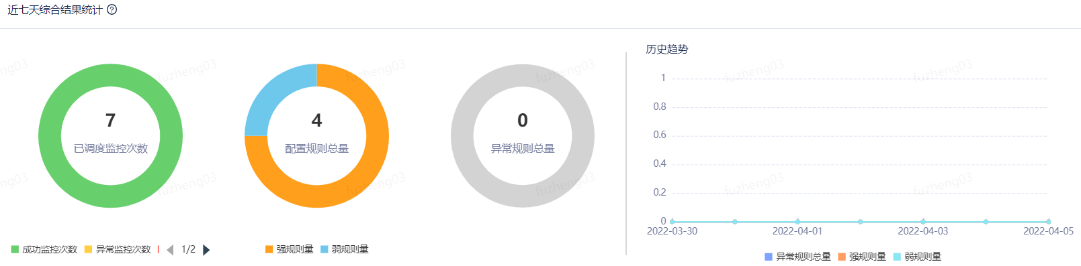Toggle 强规则量 legend under donut chart
1081x266 pixels.
click(x=290, y=249)
